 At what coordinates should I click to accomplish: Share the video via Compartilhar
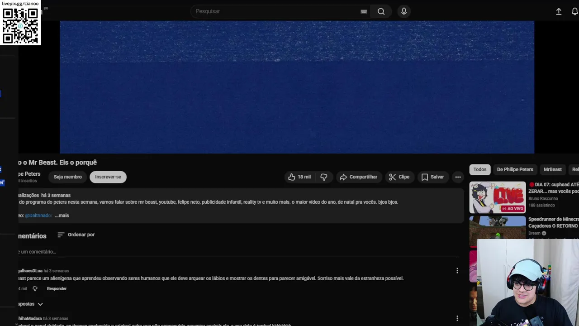[x=359, y=177]
